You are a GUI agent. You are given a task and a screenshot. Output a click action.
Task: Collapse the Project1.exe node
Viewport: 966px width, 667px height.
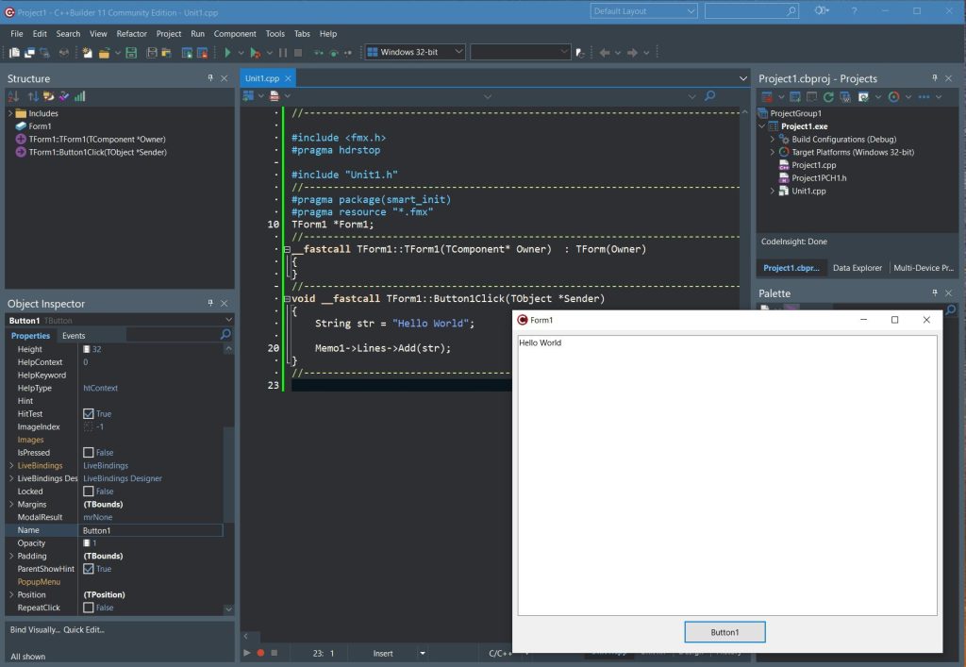pos(762,126)
